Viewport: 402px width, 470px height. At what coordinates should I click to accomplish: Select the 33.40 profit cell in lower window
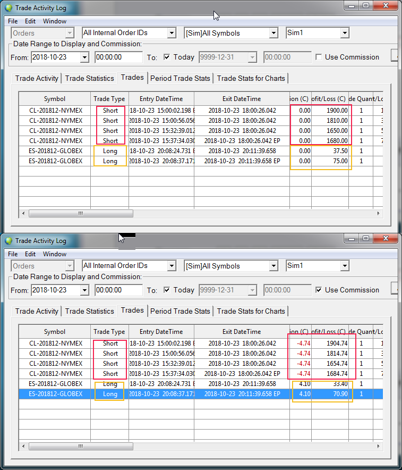coord(330,384)
